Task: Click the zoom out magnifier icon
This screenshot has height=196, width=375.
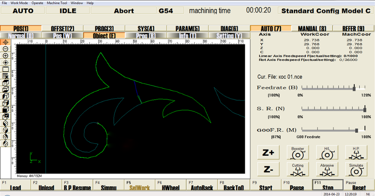Action: pyautogui.click(x=6, y=49)
